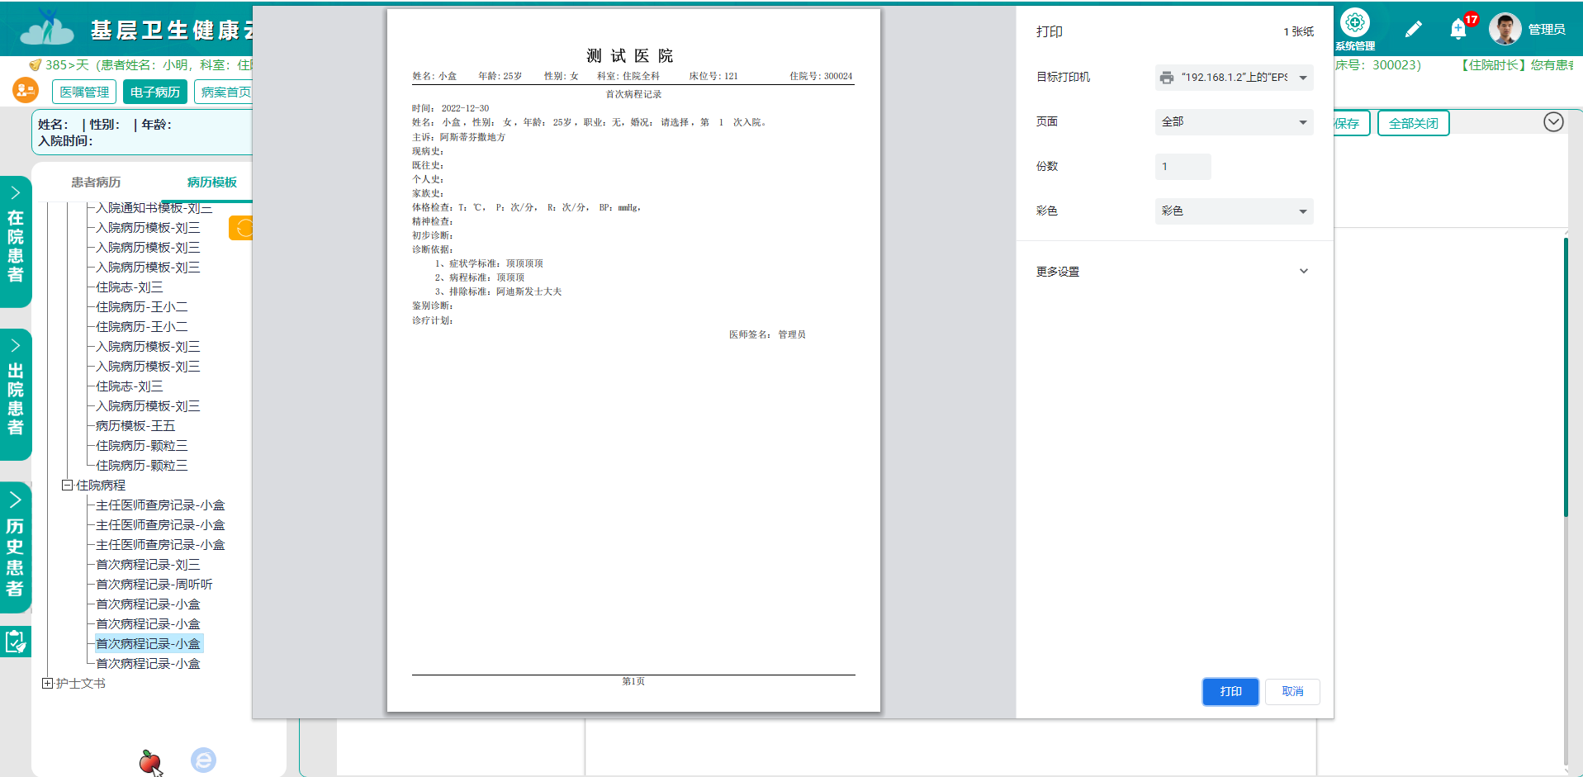1583x777 pixels.
Task: Click the 全部关闭 button
Action: tap(1413, 122)
